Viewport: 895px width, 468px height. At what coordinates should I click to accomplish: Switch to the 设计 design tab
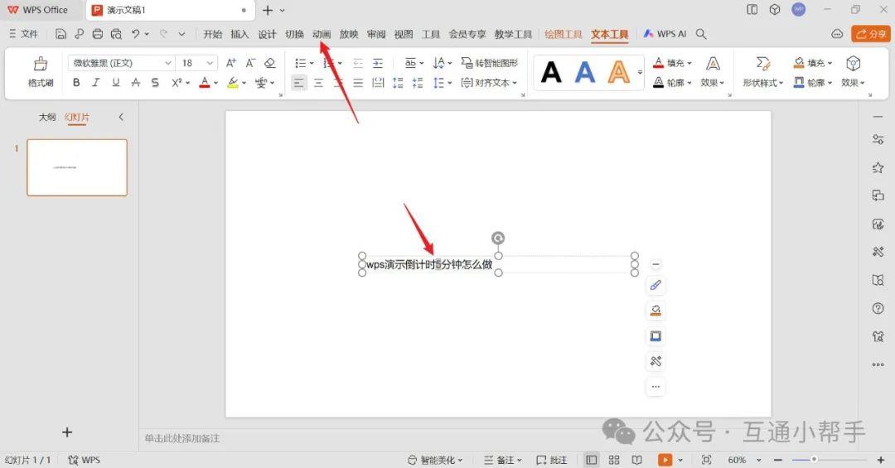coord(267,34)
